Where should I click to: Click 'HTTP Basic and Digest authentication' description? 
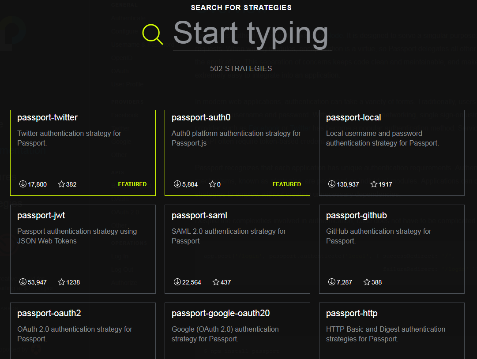click(x=386, y=334)
